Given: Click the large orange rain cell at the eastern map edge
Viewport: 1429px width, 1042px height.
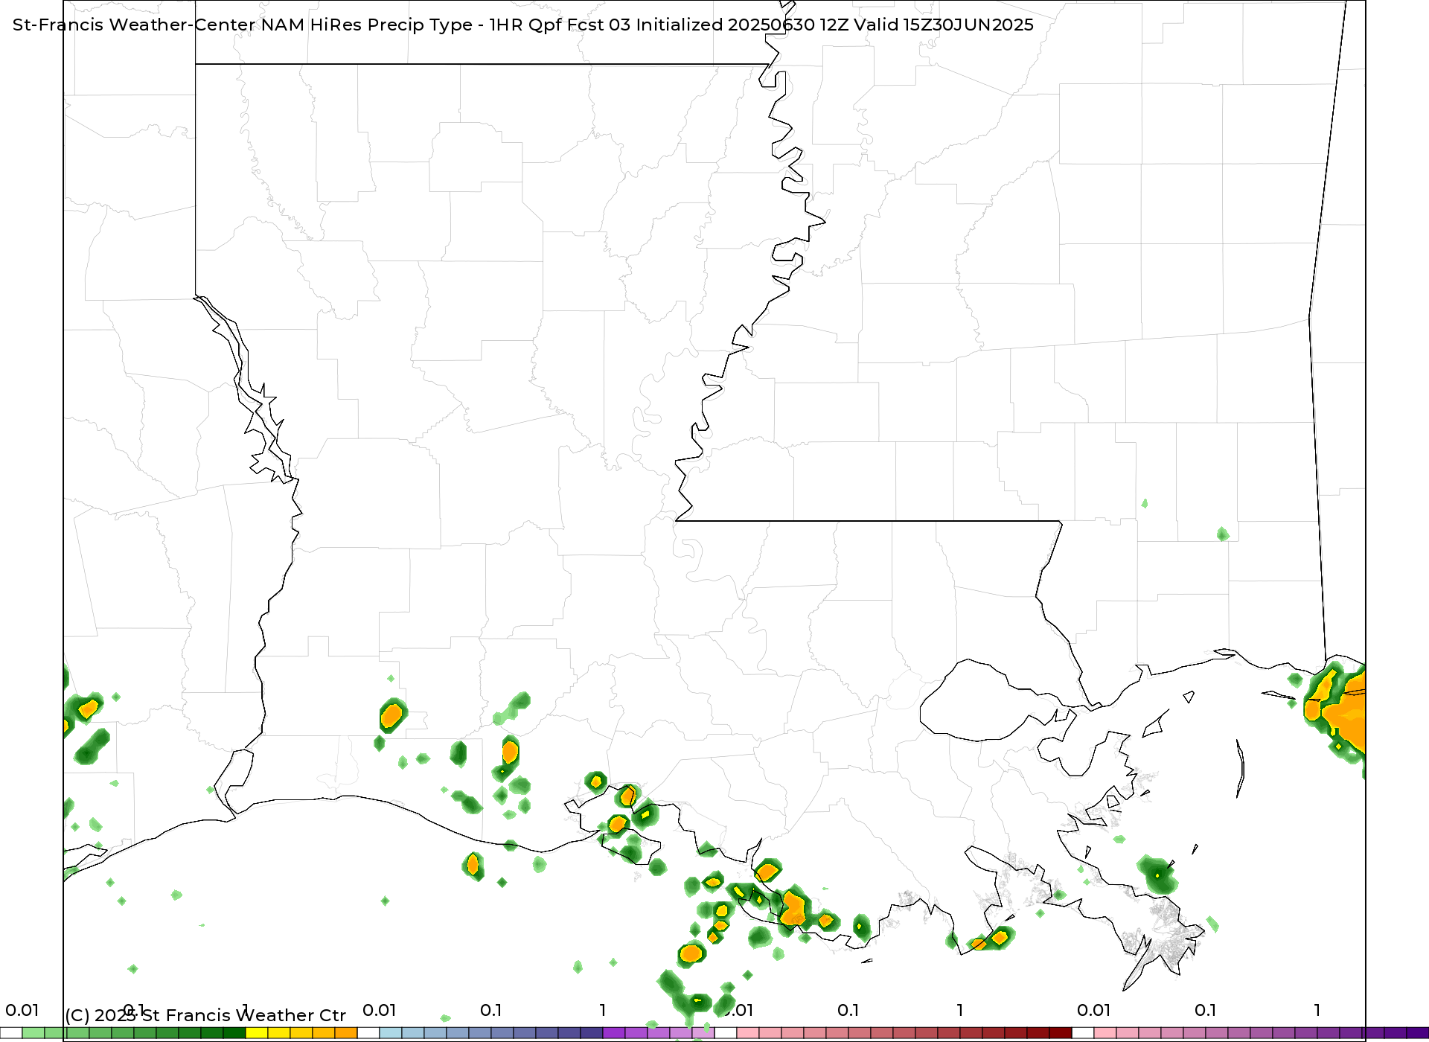Looking at the screenshot, I should click(x=1346, y=713).
